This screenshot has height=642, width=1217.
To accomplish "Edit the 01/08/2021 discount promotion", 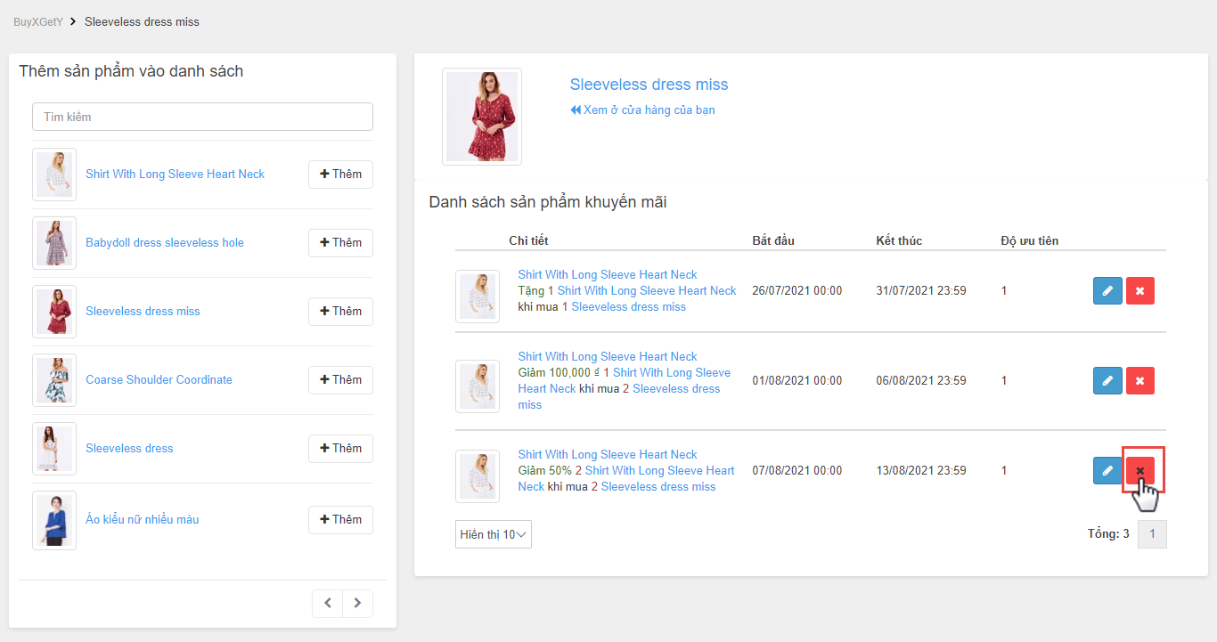I will (1107, 381).
